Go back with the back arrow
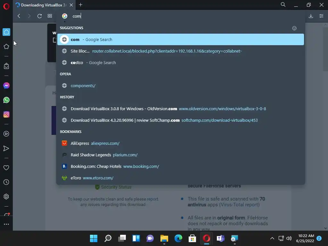Screen dimensions: 328x246 tap(19, 16)
